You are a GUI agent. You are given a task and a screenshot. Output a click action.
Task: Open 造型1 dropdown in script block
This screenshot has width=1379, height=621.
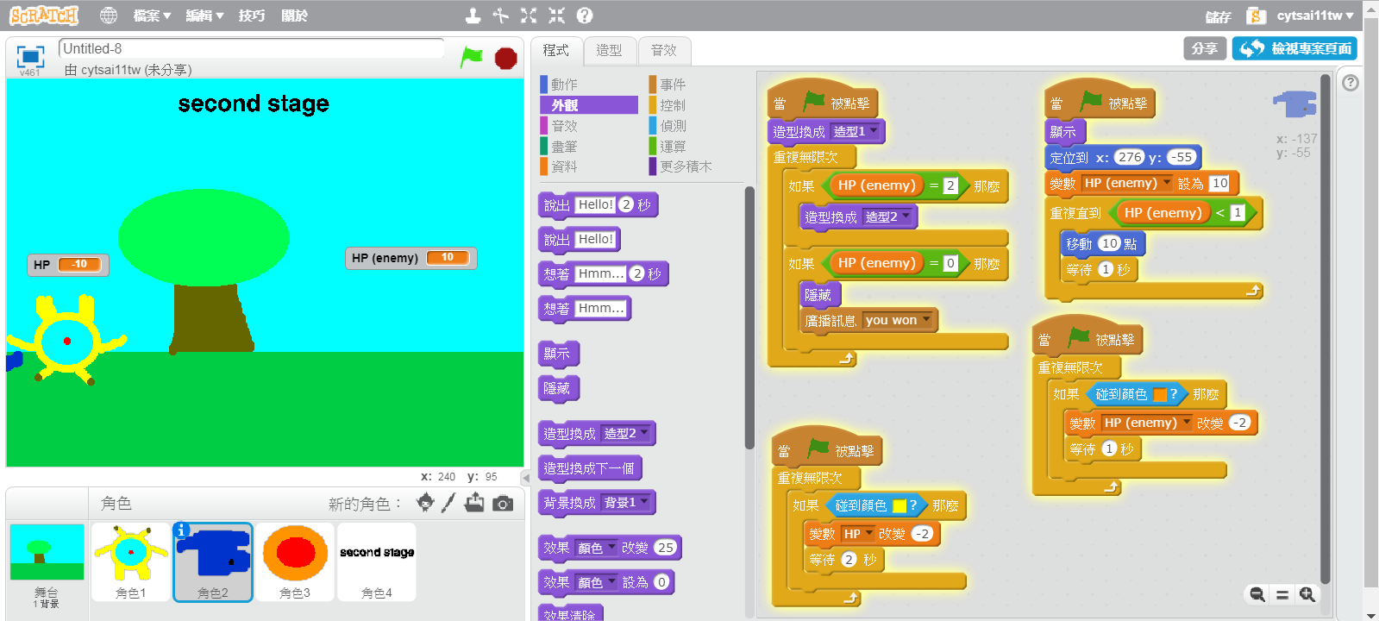(x=856, y=131)
